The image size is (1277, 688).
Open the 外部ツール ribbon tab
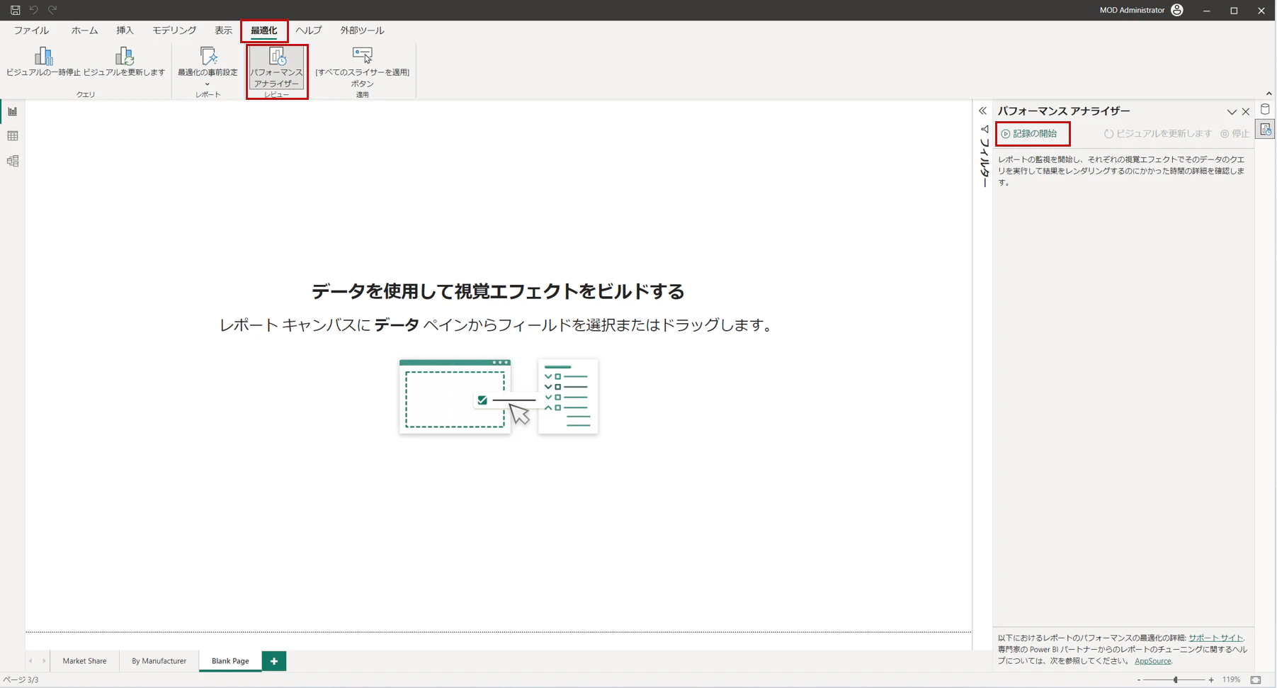pyautogui.click(x=362, y=30)
